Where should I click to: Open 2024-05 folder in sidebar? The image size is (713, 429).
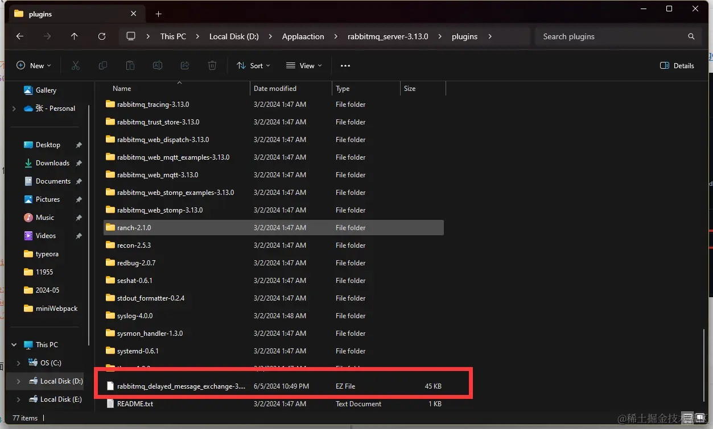47,290
